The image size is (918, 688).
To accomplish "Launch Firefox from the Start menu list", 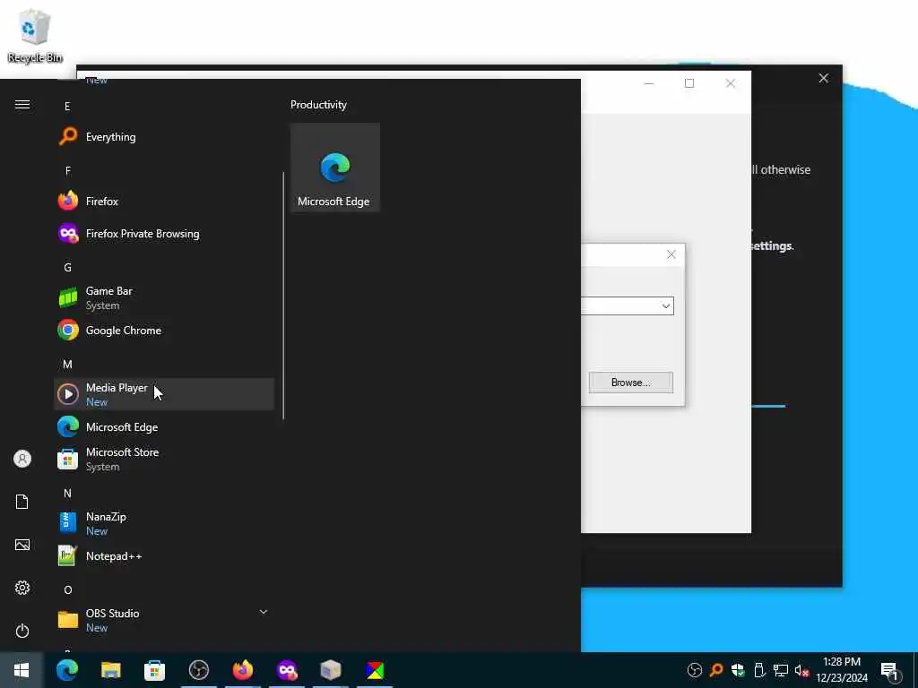I will [x=164, y=202].
